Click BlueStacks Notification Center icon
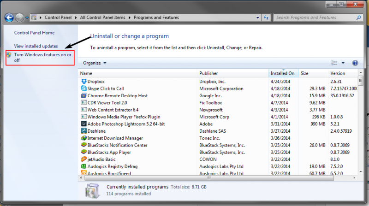This screenshot has height=206, width=369. (84, 145)
